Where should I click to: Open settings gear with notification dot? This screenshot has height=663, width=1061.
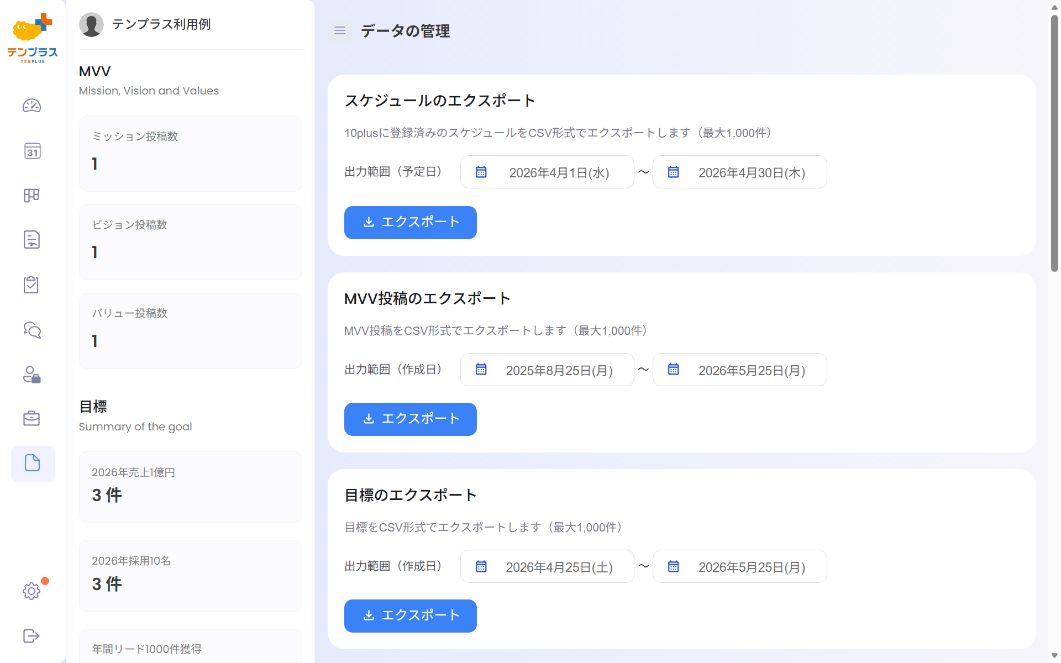click(32, 591)
